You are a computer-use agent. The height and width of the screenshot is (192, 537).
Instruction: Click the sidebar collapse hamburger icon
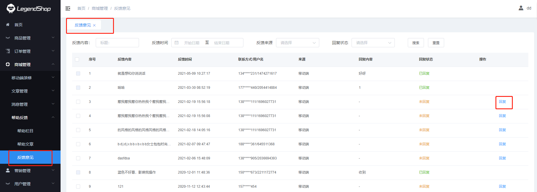pos(68,8)
